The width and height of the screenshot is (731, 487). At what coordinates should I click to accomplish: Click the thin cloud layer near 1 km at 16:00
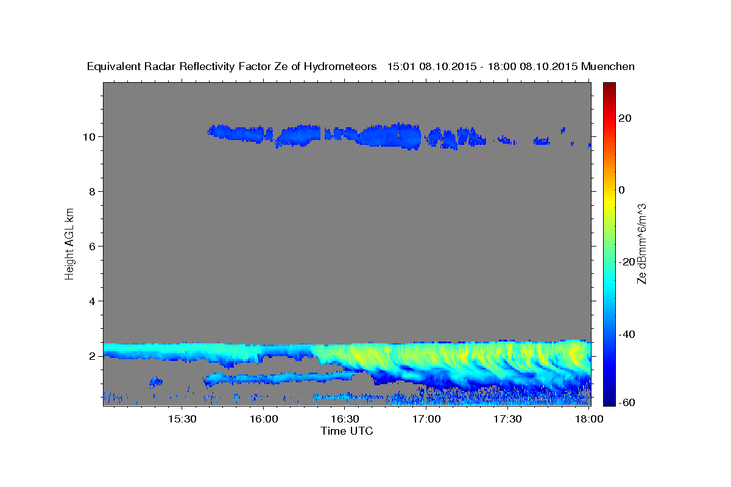coord(280,378)
